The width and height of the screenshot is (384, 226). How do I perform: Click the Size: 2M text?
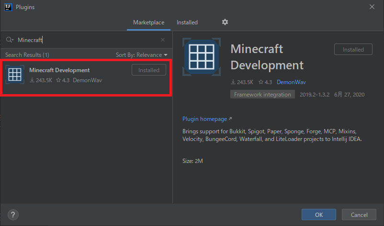tap(192, 161)
